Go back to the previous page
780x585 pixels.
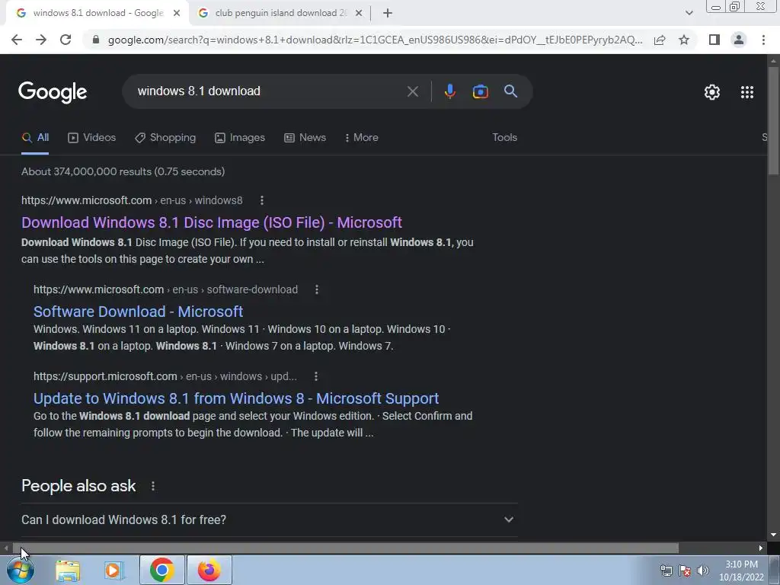click(17, 40)
